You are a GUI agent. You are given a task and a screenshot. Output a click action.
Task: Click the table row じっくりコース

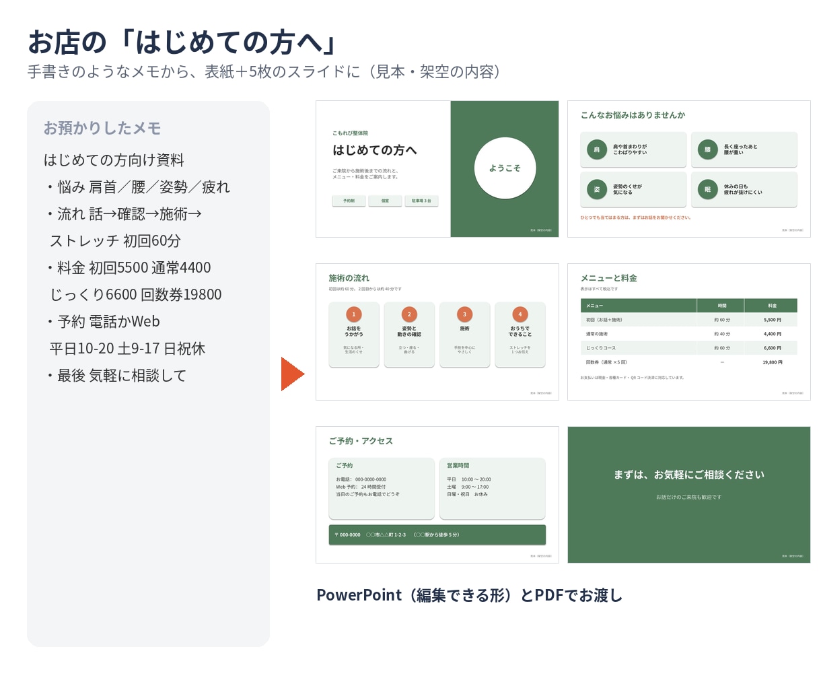pyautogui.click(x=689, y=348)
